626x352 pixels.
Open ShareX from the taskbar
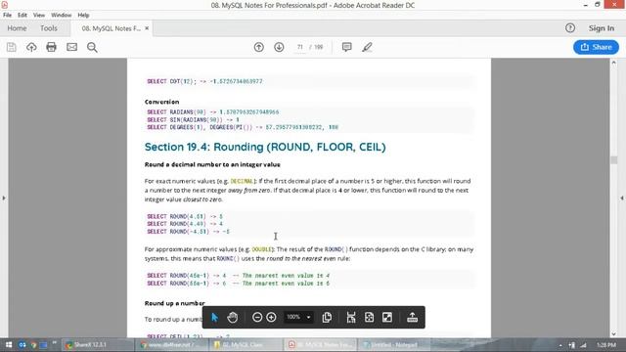click(x=98, y=345)
